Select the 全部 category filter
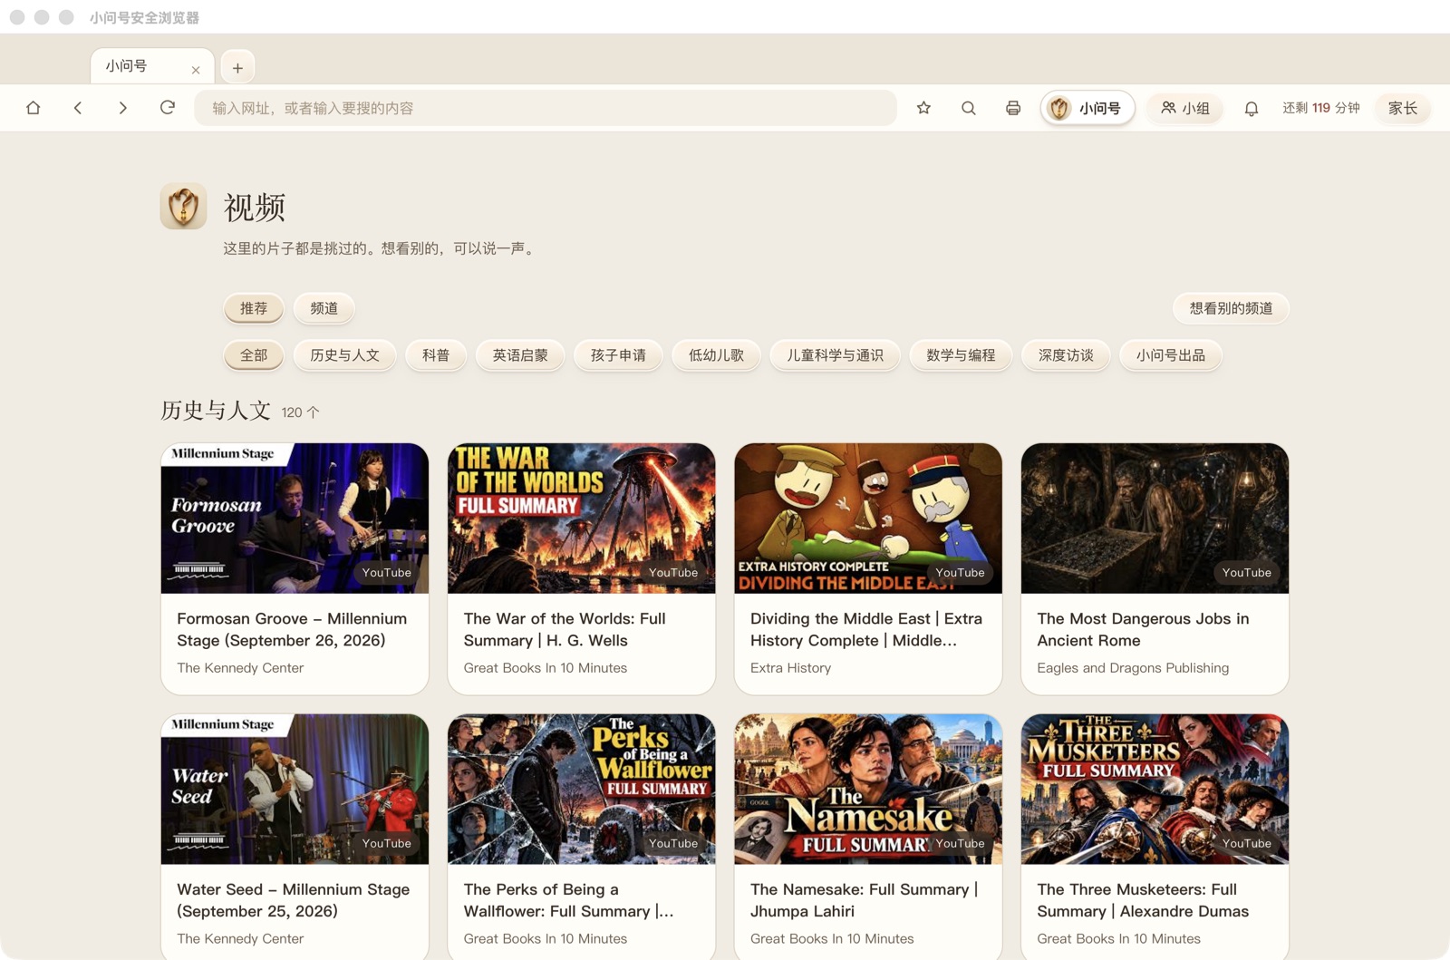This screenshot has height=960, width=1450. coord(254,355)
